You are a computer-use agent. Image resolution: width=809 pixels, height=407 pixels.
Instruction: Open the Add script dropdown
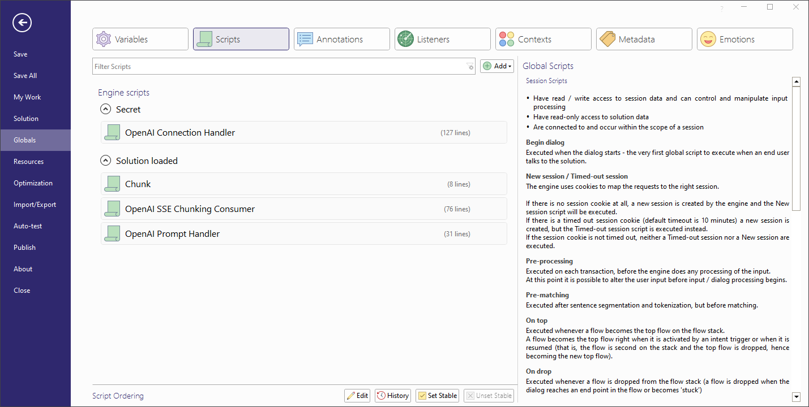497,66
